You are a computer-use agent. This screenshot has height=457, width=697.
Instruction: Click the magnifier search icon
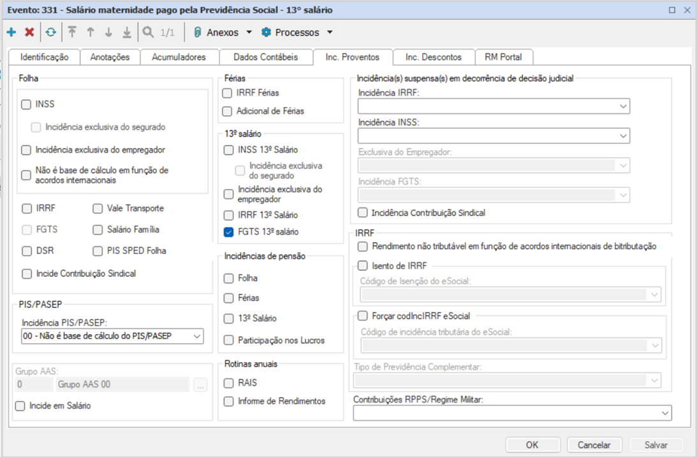[148, 32]
